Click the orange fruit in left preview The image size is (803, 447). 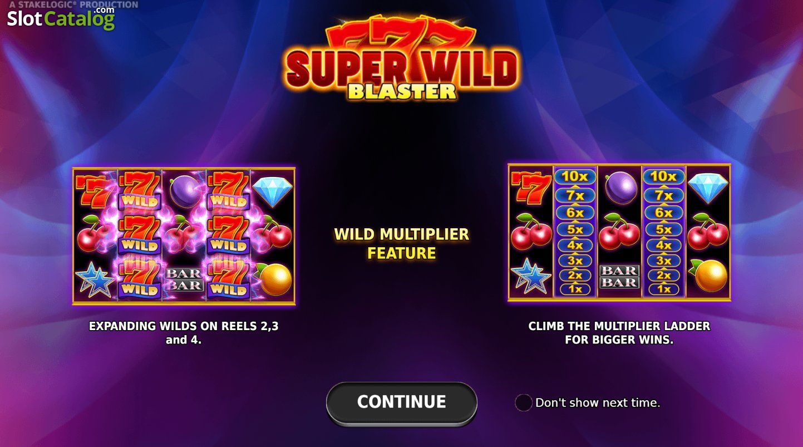click(274, 279)
